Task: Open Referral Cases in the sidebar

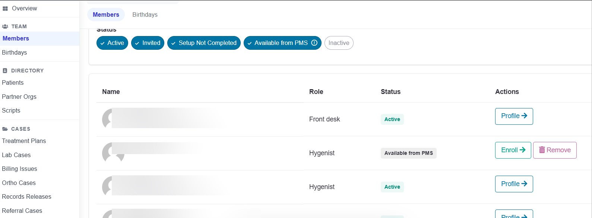Action: tap(22, 211)
